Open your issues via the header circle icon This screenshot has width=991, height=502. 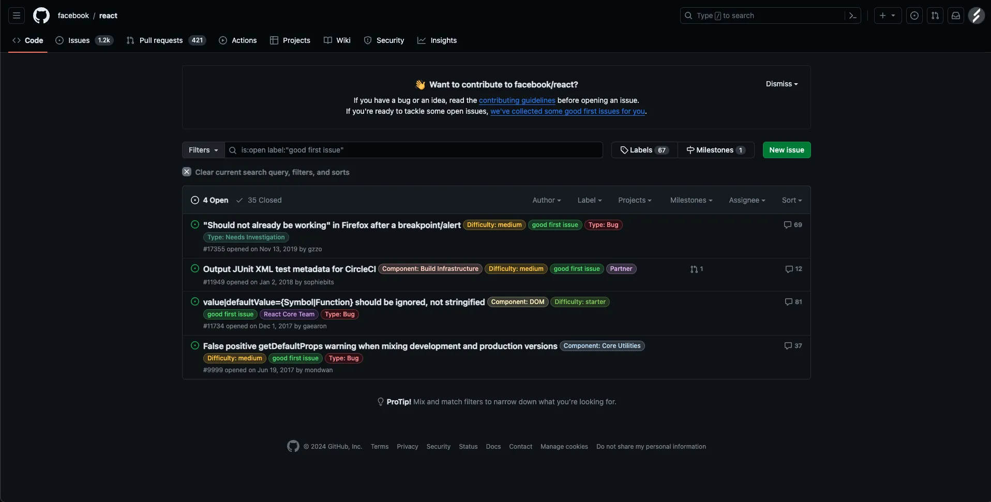pyautogui.click(x=914, y=16)
